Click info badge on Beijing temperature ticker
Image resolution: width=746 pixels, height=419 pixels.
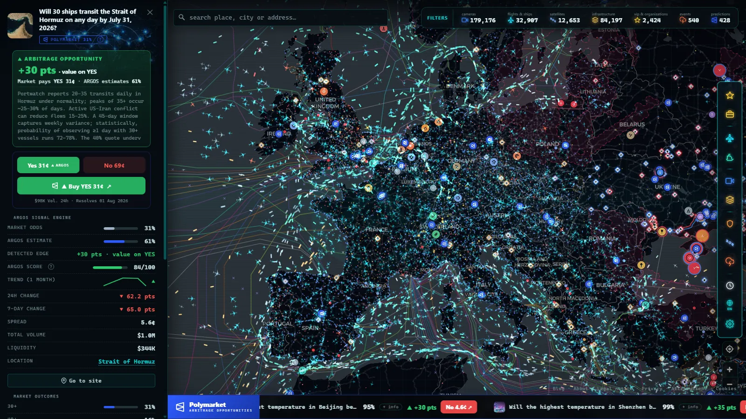pos(391,407)
